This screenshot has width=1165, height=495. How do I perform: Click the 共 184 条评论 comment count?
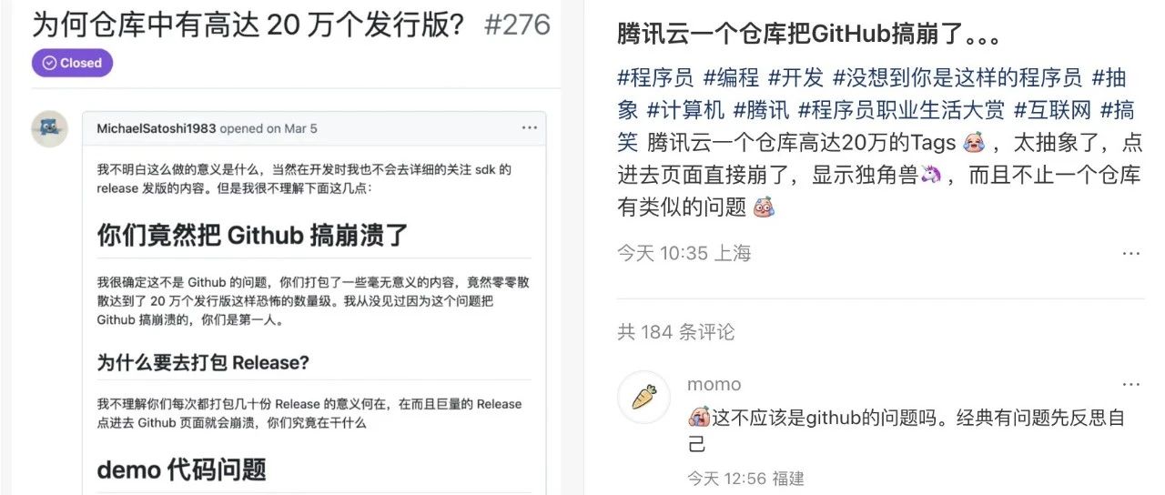[x=675, y=331]
